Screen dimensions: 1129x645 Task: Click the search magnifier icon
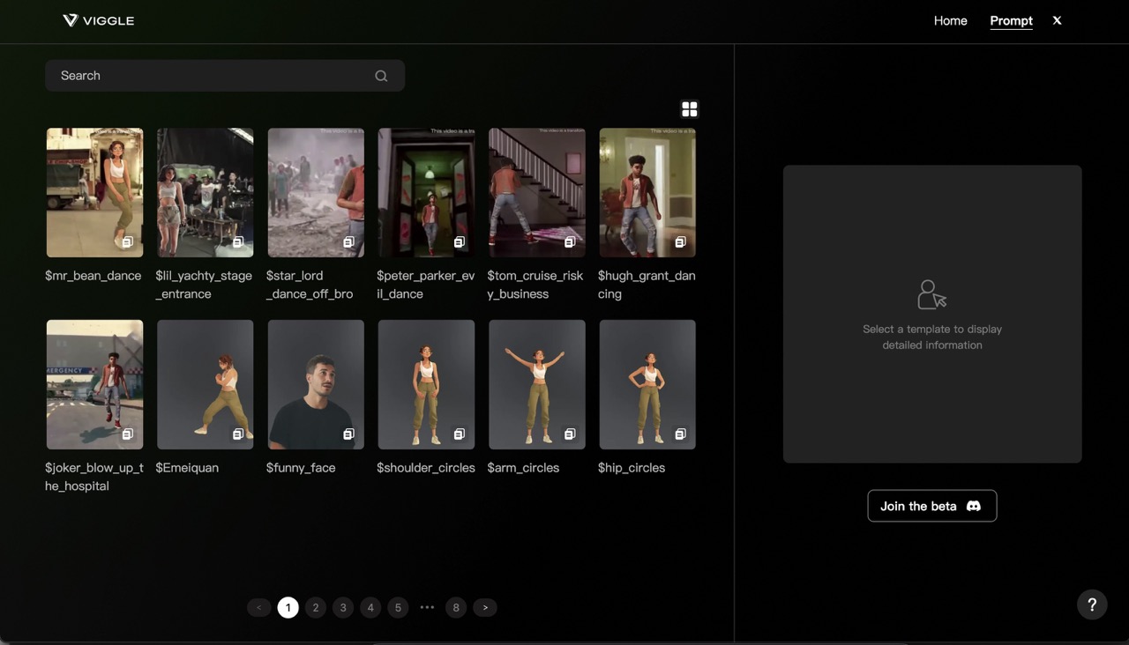[380, 75]
